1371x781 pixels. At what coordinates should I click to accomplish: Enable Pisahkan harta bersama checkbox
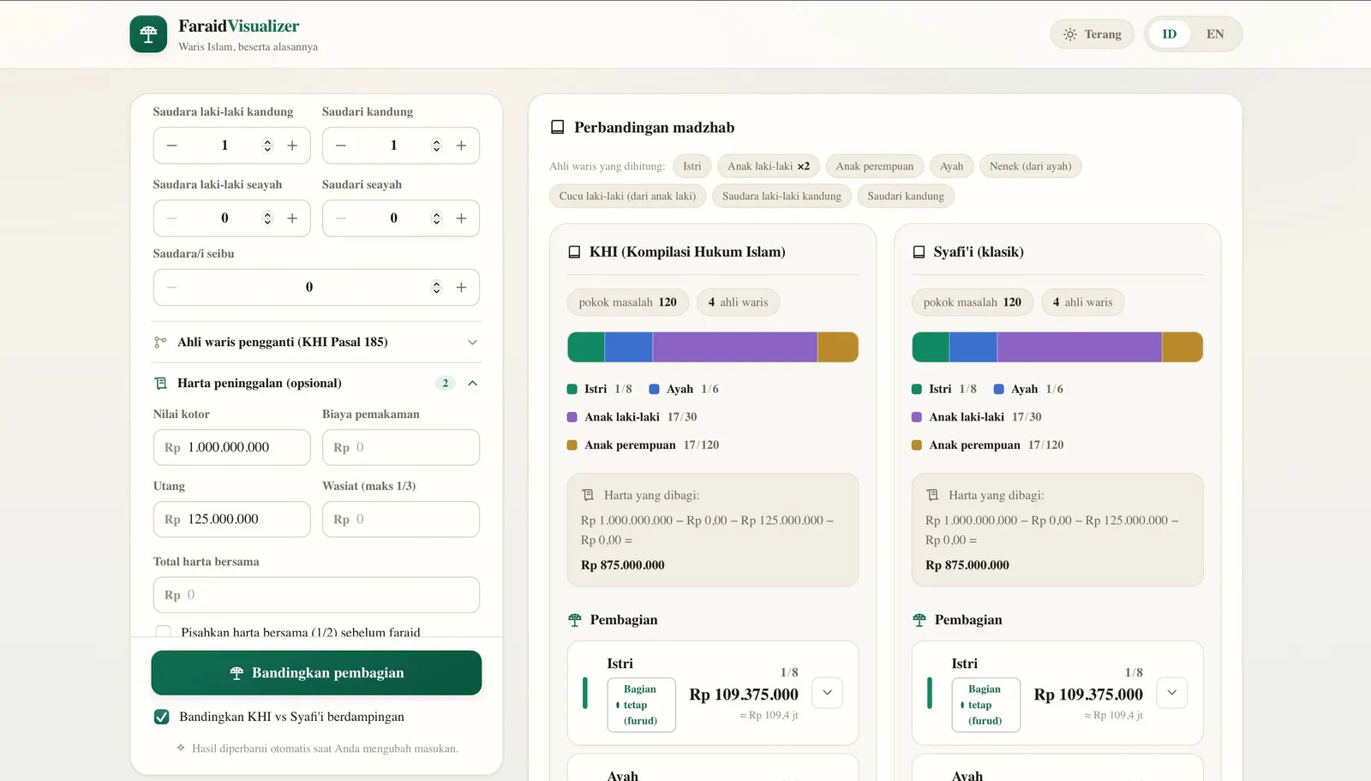tap(163, 632)
